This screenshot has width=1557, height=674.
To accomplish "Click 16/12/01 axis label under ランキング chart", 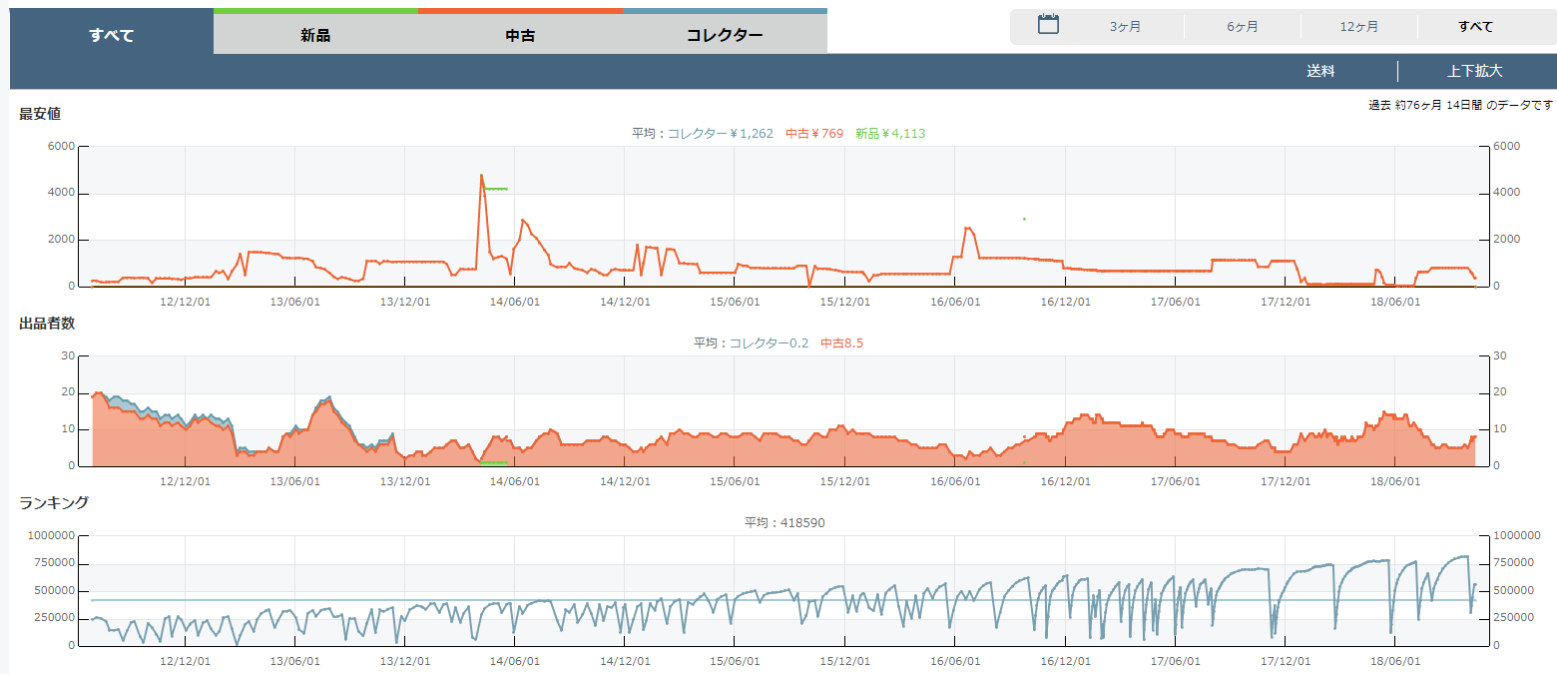I will pos(1064,661).
